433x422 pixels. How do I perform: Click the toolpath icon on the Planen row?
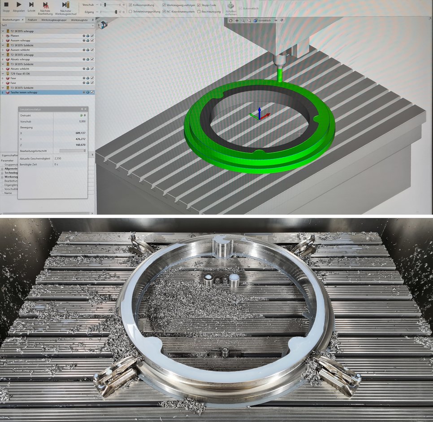[x=87, y=35]
